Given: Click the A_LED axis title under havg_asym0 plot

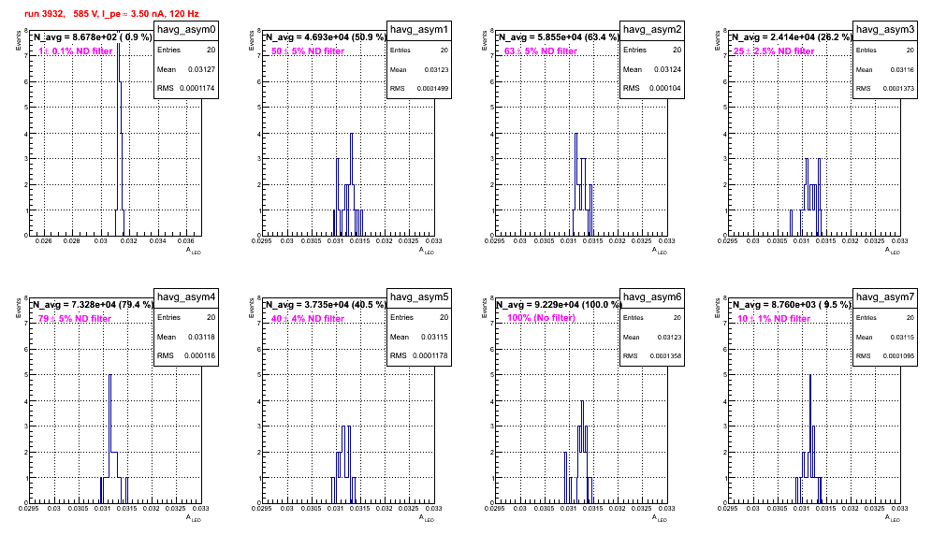Looking at the screenshot, I should click(194, 251).
